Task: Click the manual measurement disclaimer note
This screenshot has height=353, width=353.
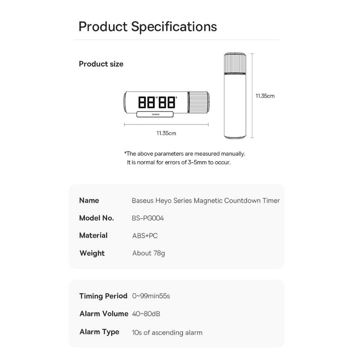Action: [x=185, y=158]
